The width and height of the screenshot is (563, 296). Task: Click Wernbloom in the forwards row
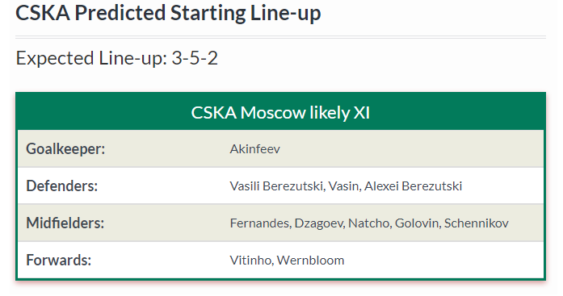click(311, 261)
